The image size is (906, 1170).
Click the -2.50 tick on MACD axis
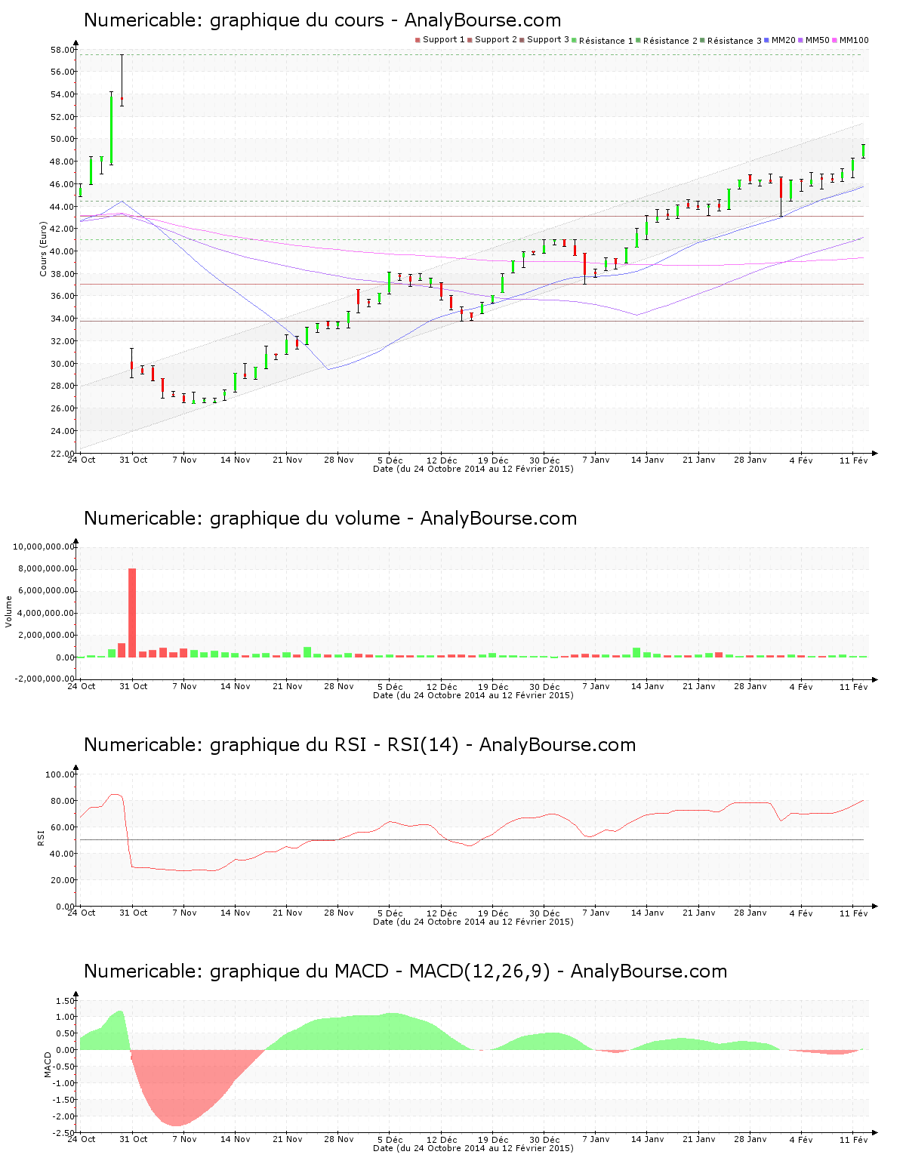63,1133
